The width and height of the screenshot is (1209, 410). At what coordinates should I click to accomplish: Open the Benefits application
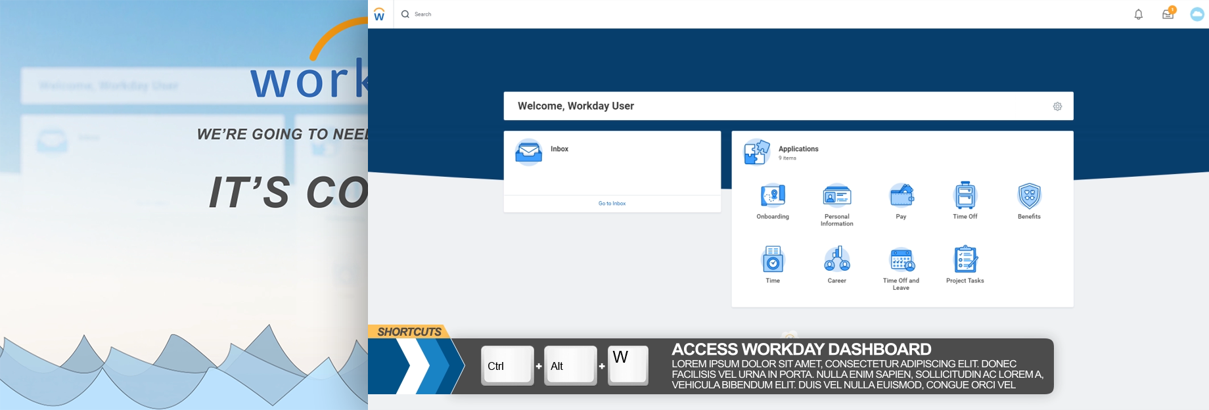coord(1029,202)
